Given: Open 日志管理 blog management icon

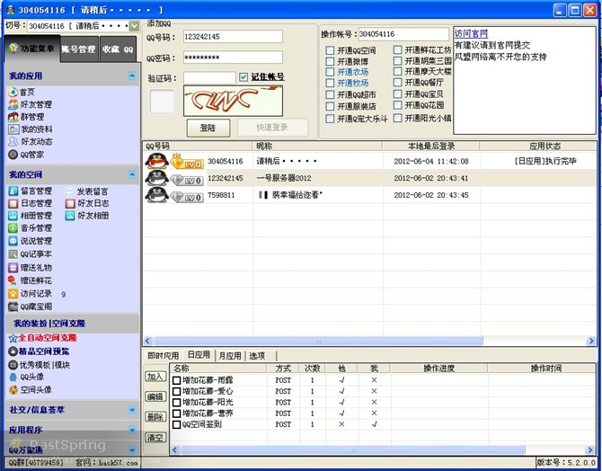Looking at the screenshot, I should (x=13, y=203).
